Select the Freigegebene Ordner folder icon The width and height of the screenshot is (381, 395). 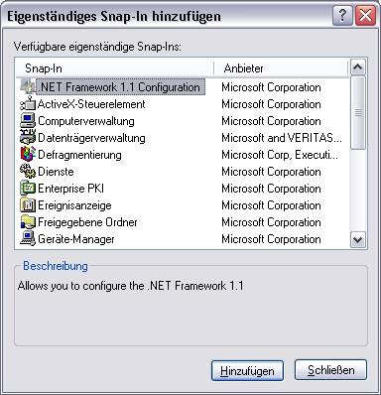coord(28,222)
